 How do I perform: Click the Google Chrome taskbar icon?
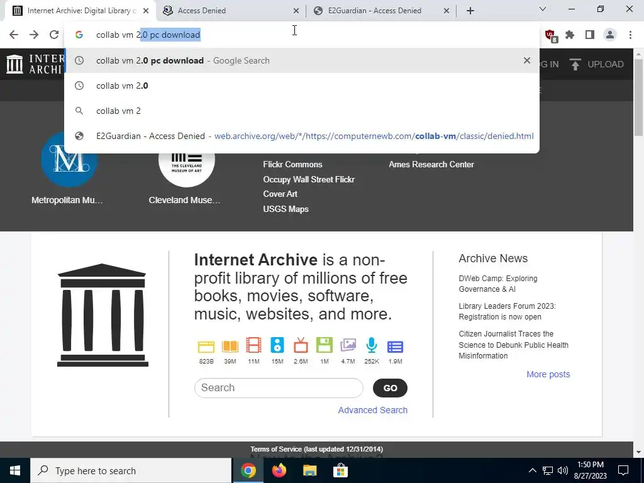[x=248, y=470]
